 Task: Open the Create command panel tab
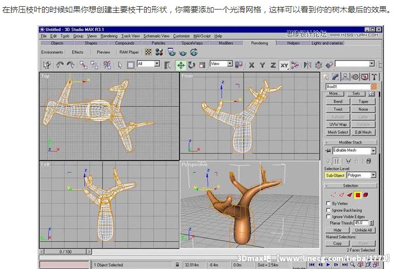coord(326,77)
